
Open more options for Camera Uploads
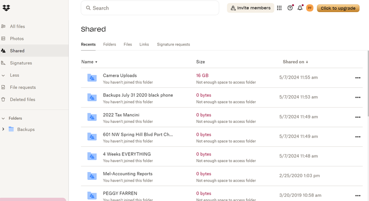coord(358,78)
